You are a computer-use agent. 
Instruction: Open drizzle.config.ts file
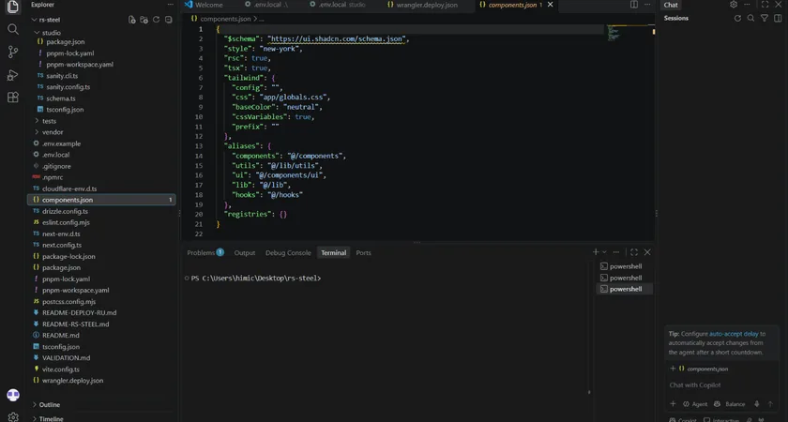(65, 211)
